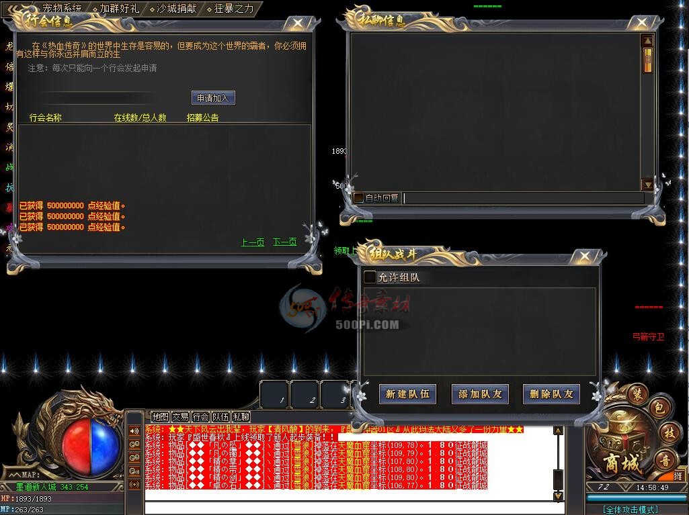The height and width of the screenshot is (515, 689).
Task: Click the 在线数/总人数 column header
Action: (140, 118)
